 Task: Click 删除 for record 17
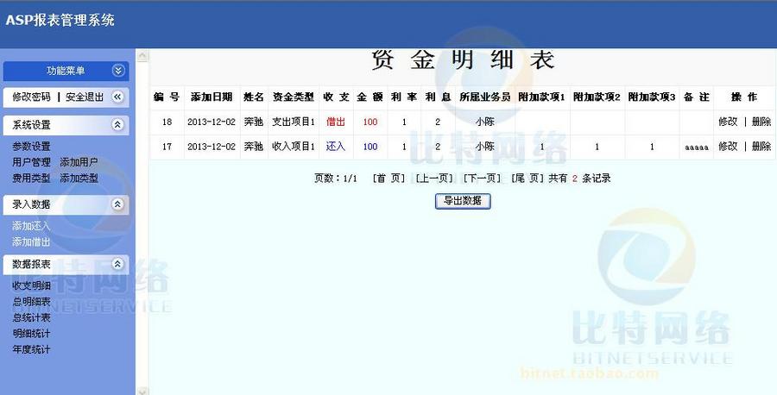pos(761,146)
